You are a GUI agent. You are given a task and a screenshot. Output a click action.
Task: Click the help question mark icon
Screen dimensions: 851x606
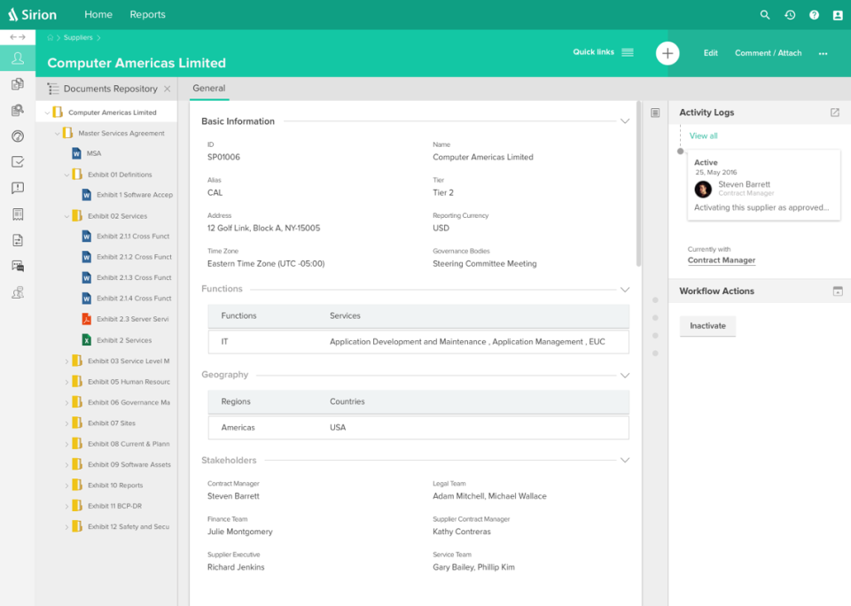tap(814, 15)
